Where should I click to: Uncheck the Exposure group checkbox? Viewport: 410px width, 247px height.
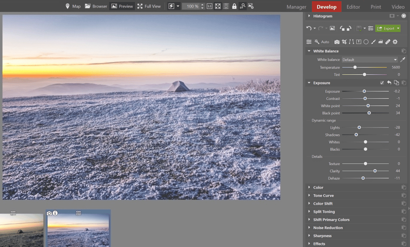pos(382,83)
